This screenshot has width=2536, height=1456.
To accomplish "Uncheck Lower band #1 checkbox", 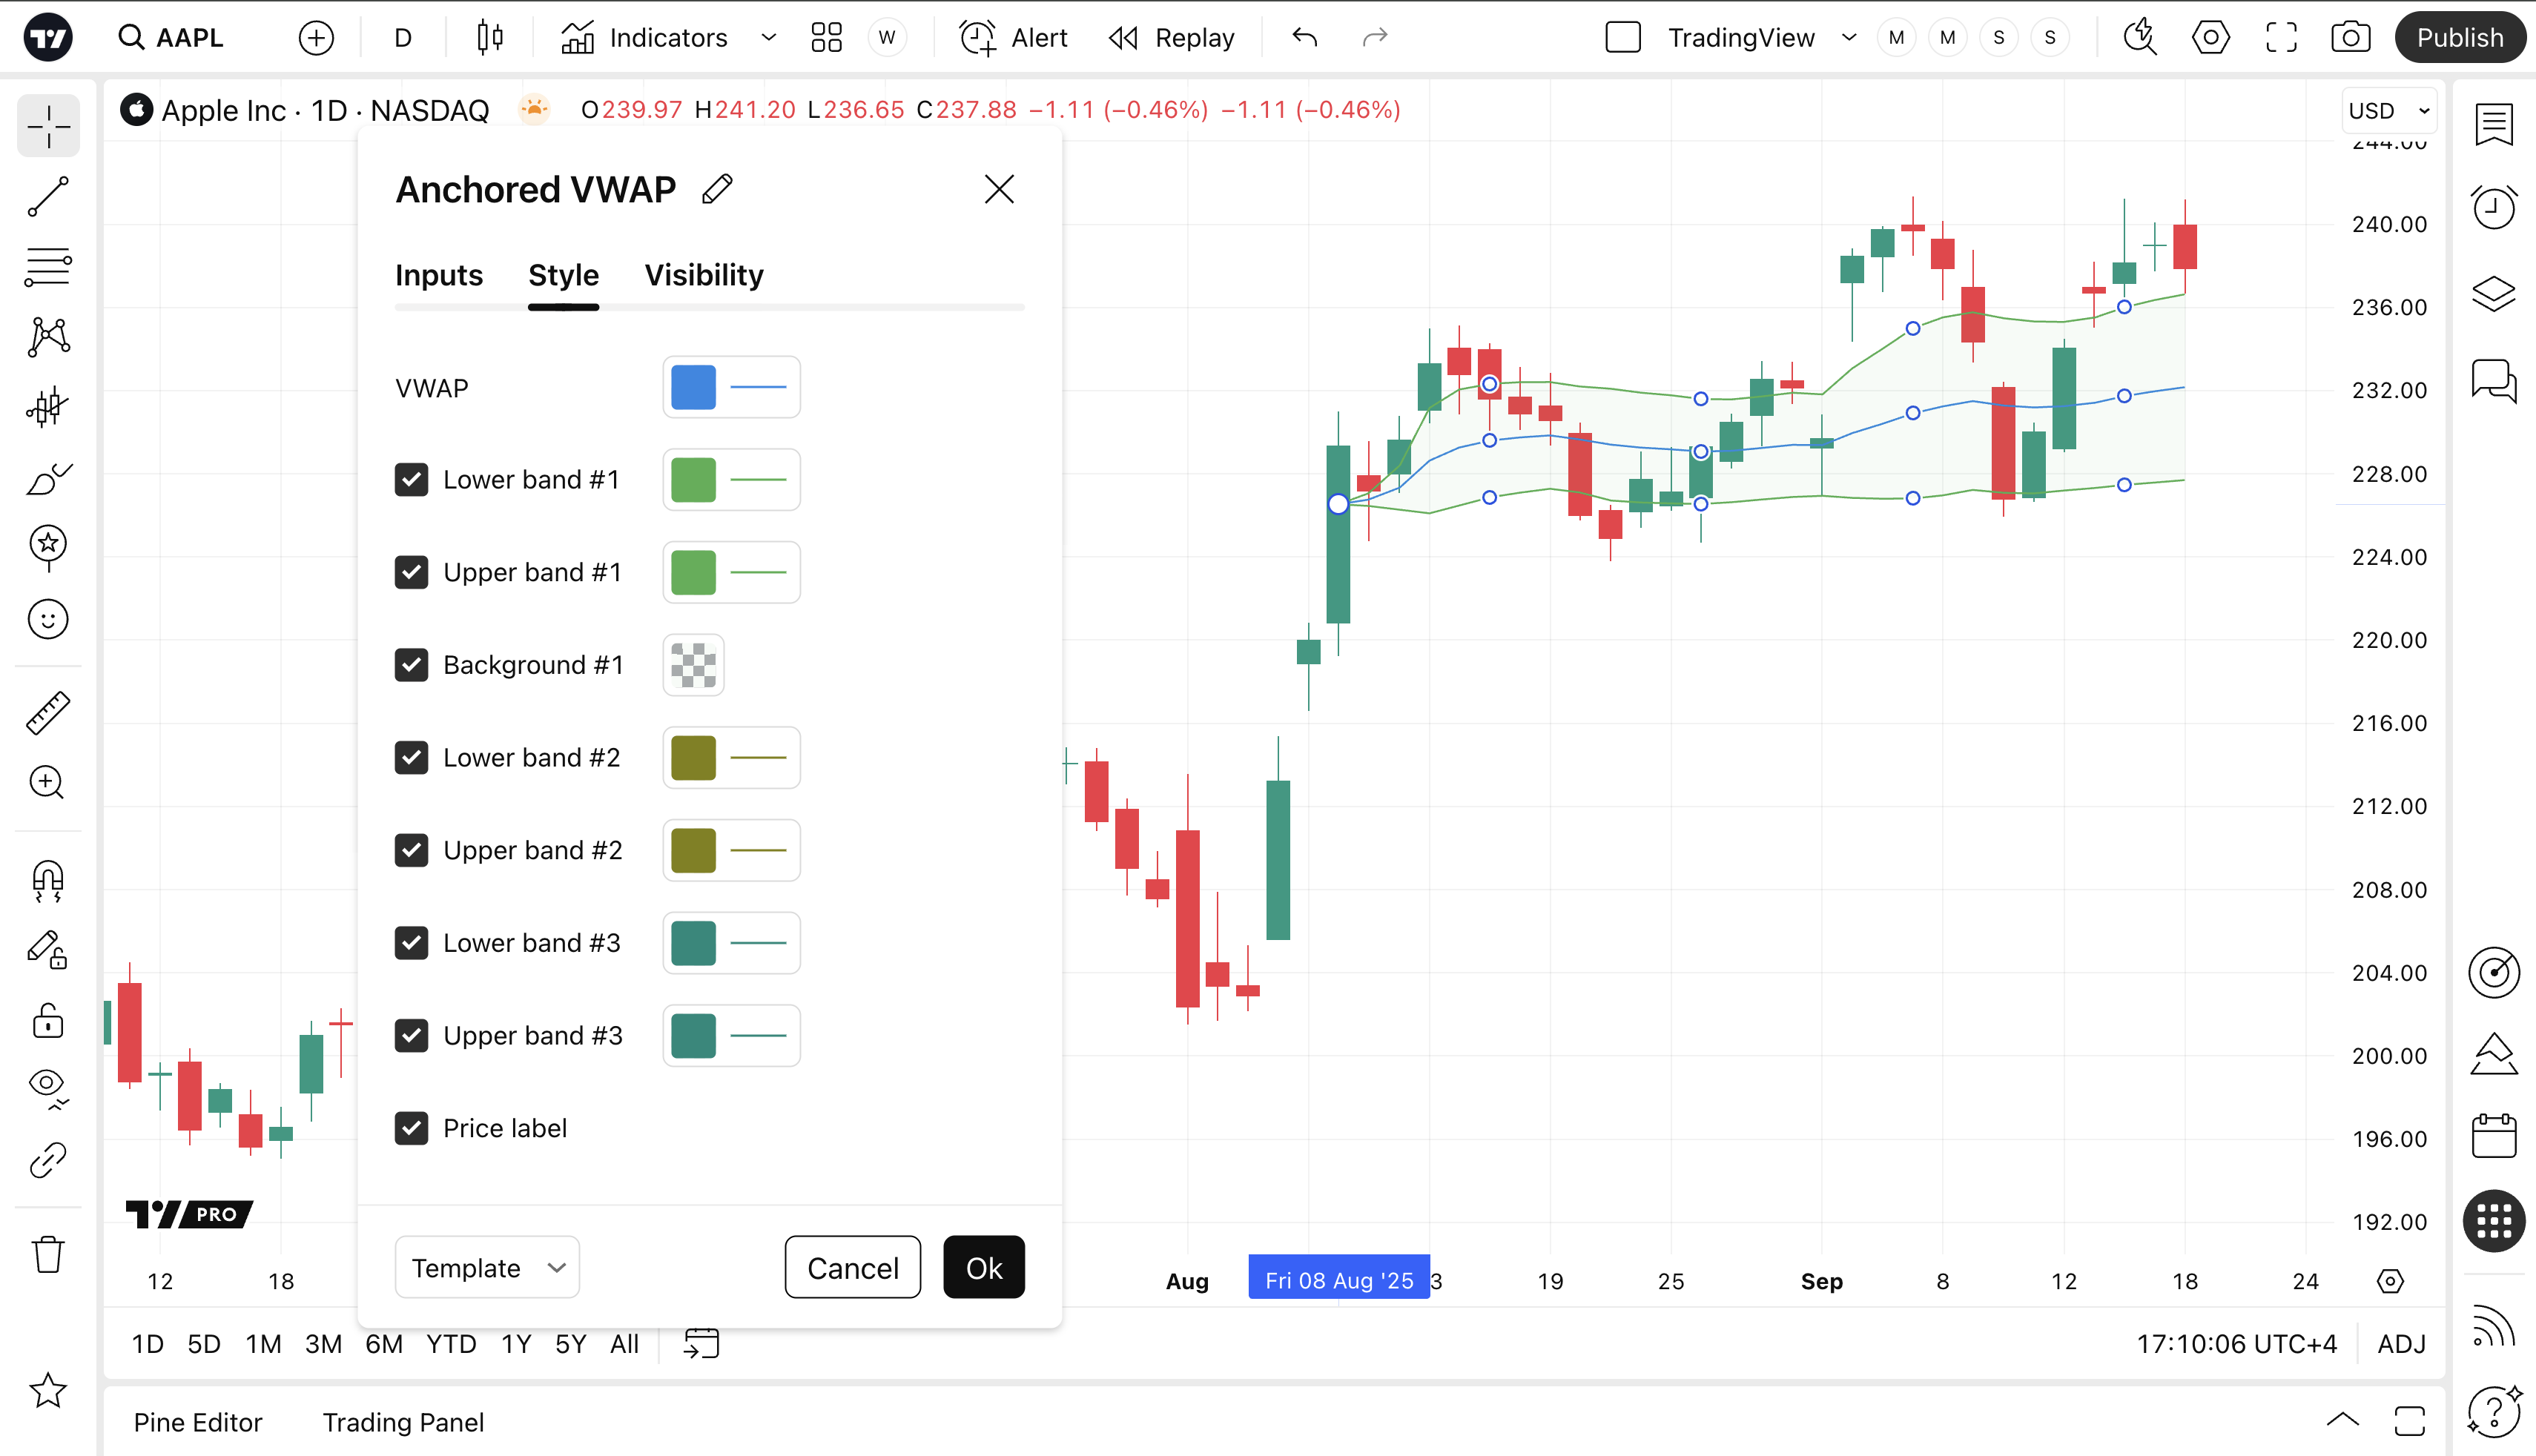I will pos(411,480).
